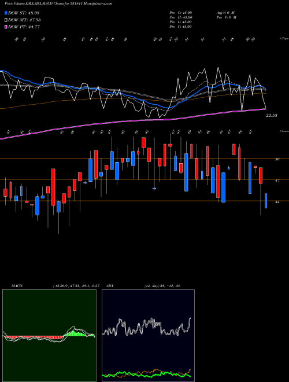
Task: Click ADX values '(14 day) 38, +12, -26'
Action: coord(162,286)
